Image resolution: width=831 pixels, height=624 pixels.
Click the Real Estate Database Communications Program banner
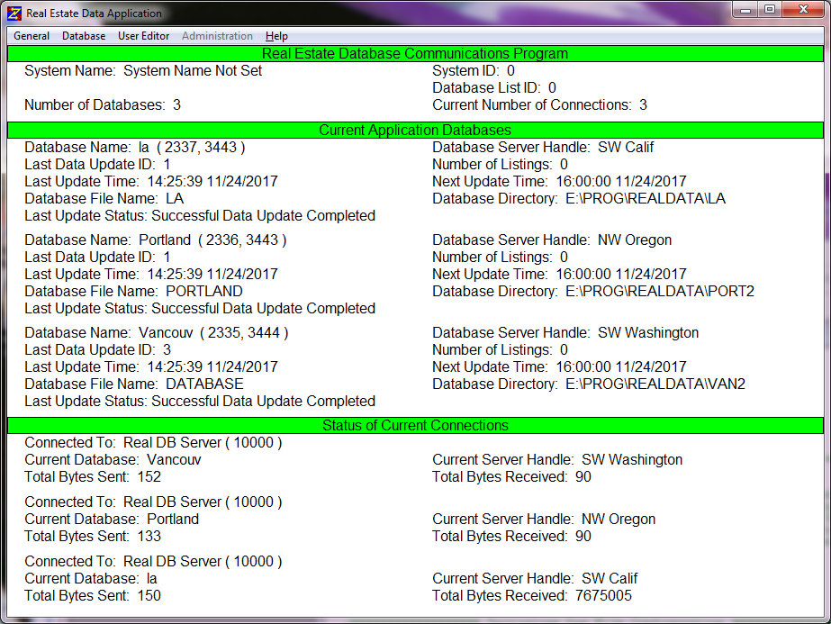coord(415,53)
